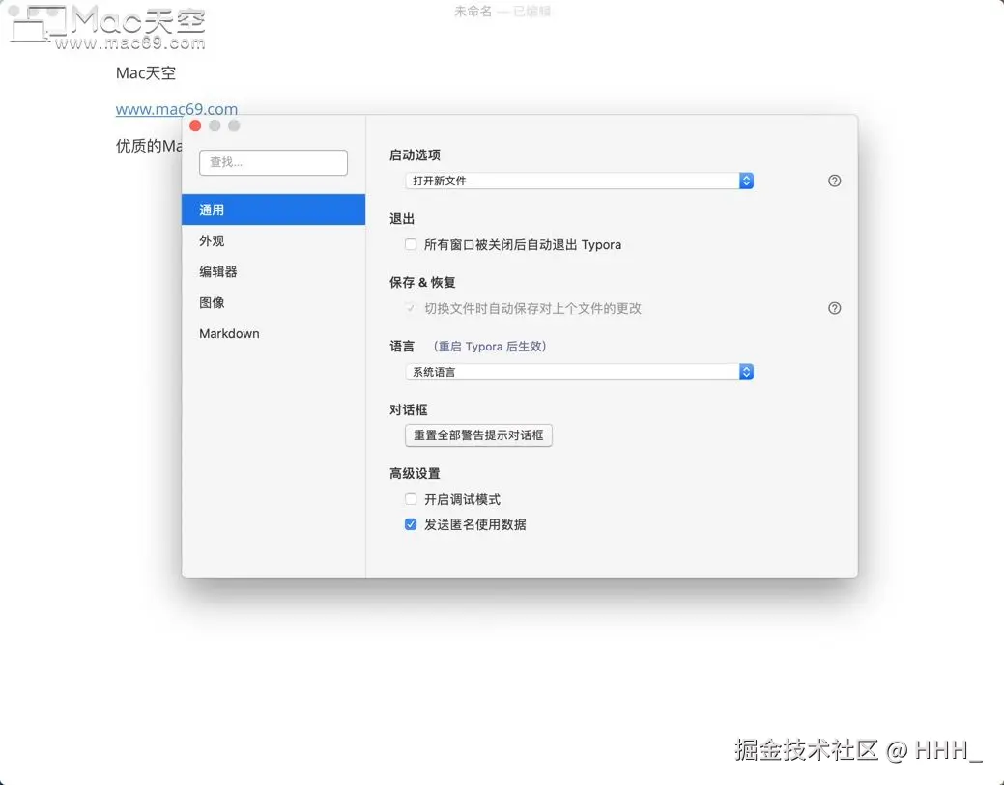Switch to the Markdown preferences tab
The image size is (1004, 785).
click(273, 333)
